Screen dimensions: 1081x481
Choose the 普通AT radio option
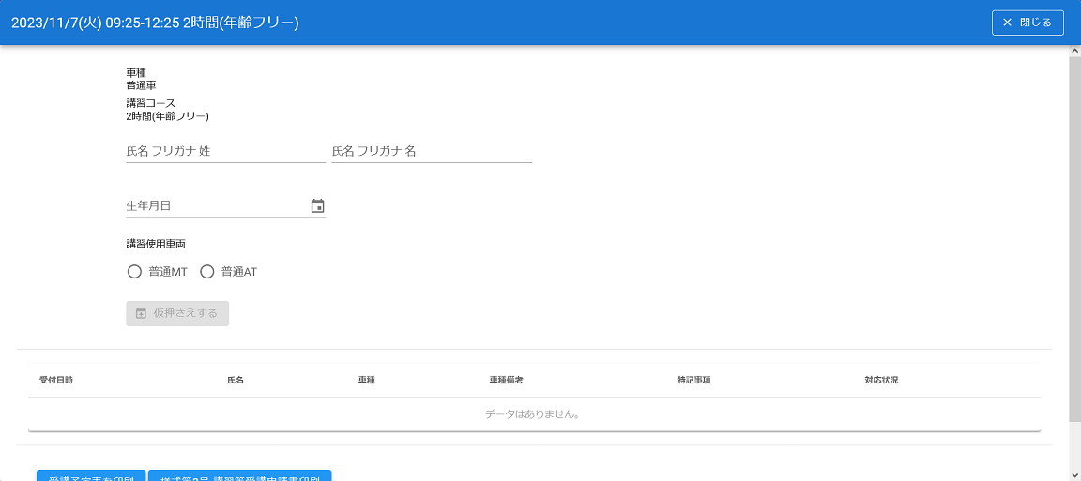pyautogui.click(x=207, y=272)
